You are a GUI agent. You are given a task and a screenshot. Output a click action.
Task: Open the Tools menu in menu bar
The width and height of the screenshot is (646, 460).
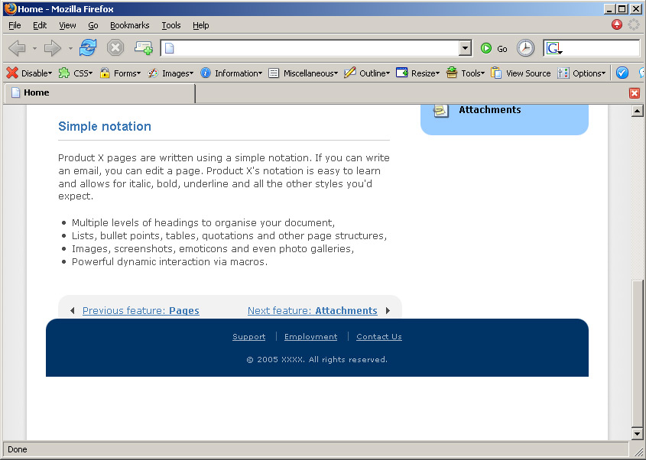[x=170, y=25]
